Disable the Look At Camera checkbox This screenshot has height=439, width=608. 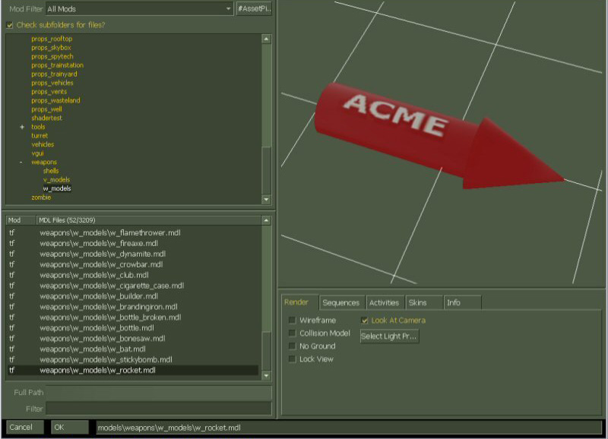[364, 321]
